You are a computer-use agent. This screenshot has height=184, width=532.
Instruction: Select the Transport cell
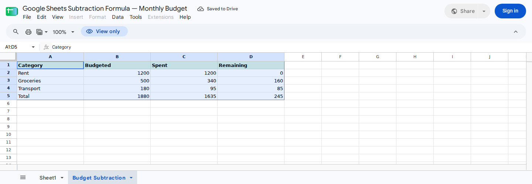pos(50,88)
